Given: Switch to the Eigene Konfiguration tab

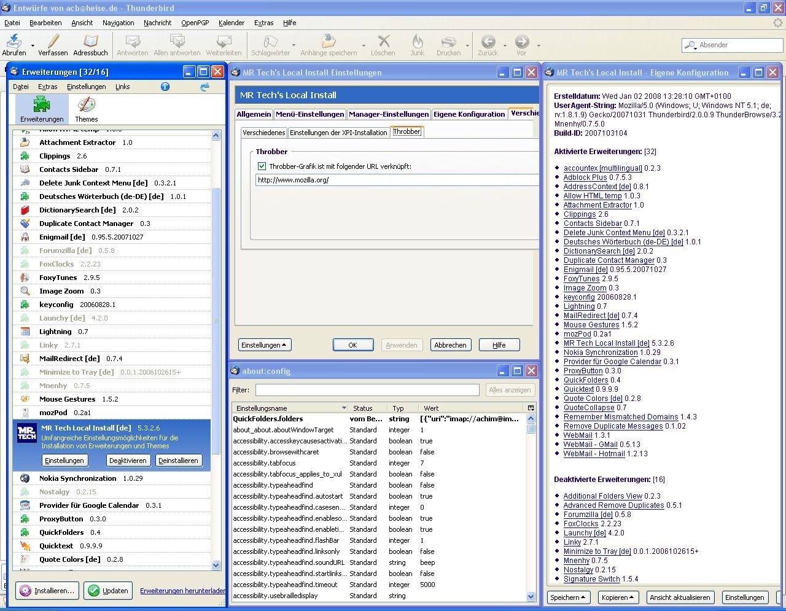Looking at the screenshot, I should [469, 114].
